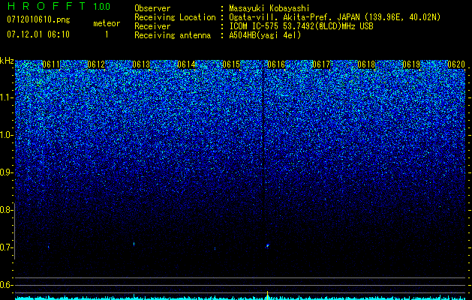Viewport: 472px width, 300px height.
Task: Click the 0615 time marker
Action: click(231, 64)
